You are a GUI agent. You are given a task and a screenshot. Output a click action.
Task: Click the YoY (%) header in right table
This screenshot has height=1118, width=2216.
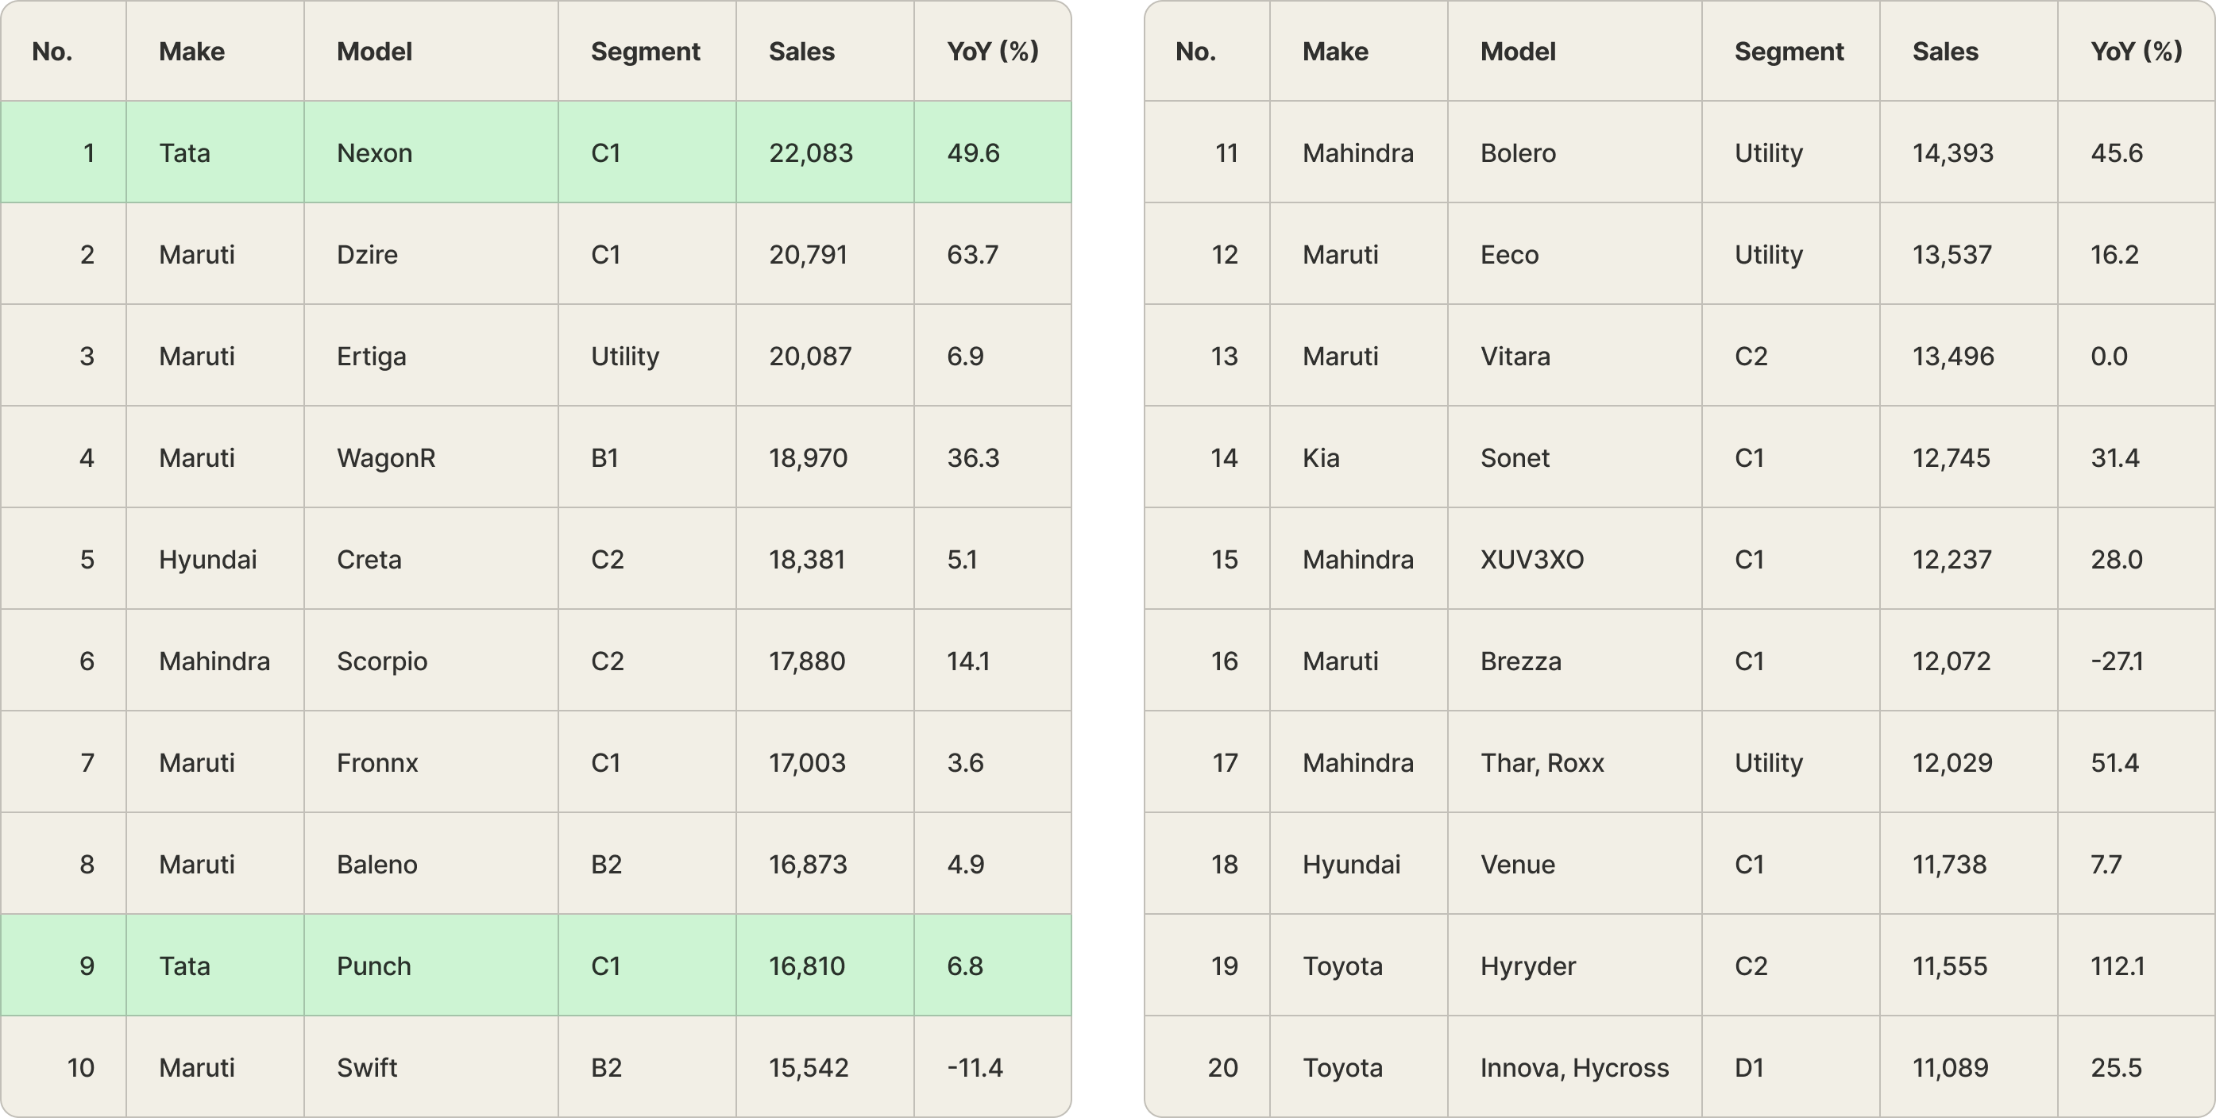(2136, 52)
